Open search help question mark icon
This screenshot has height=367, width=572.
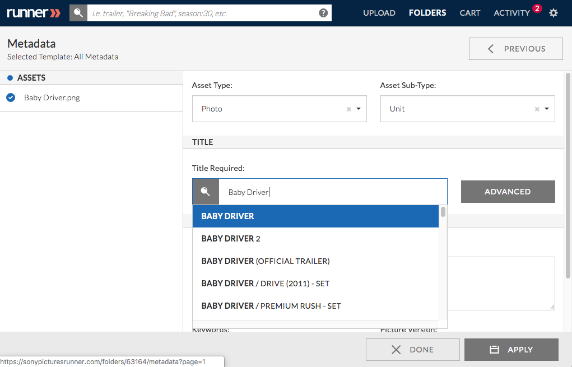coord(323,13)
